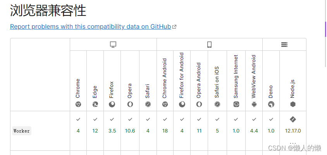Click the Safari compass icon
327x155 pixels.
(148, 104)
